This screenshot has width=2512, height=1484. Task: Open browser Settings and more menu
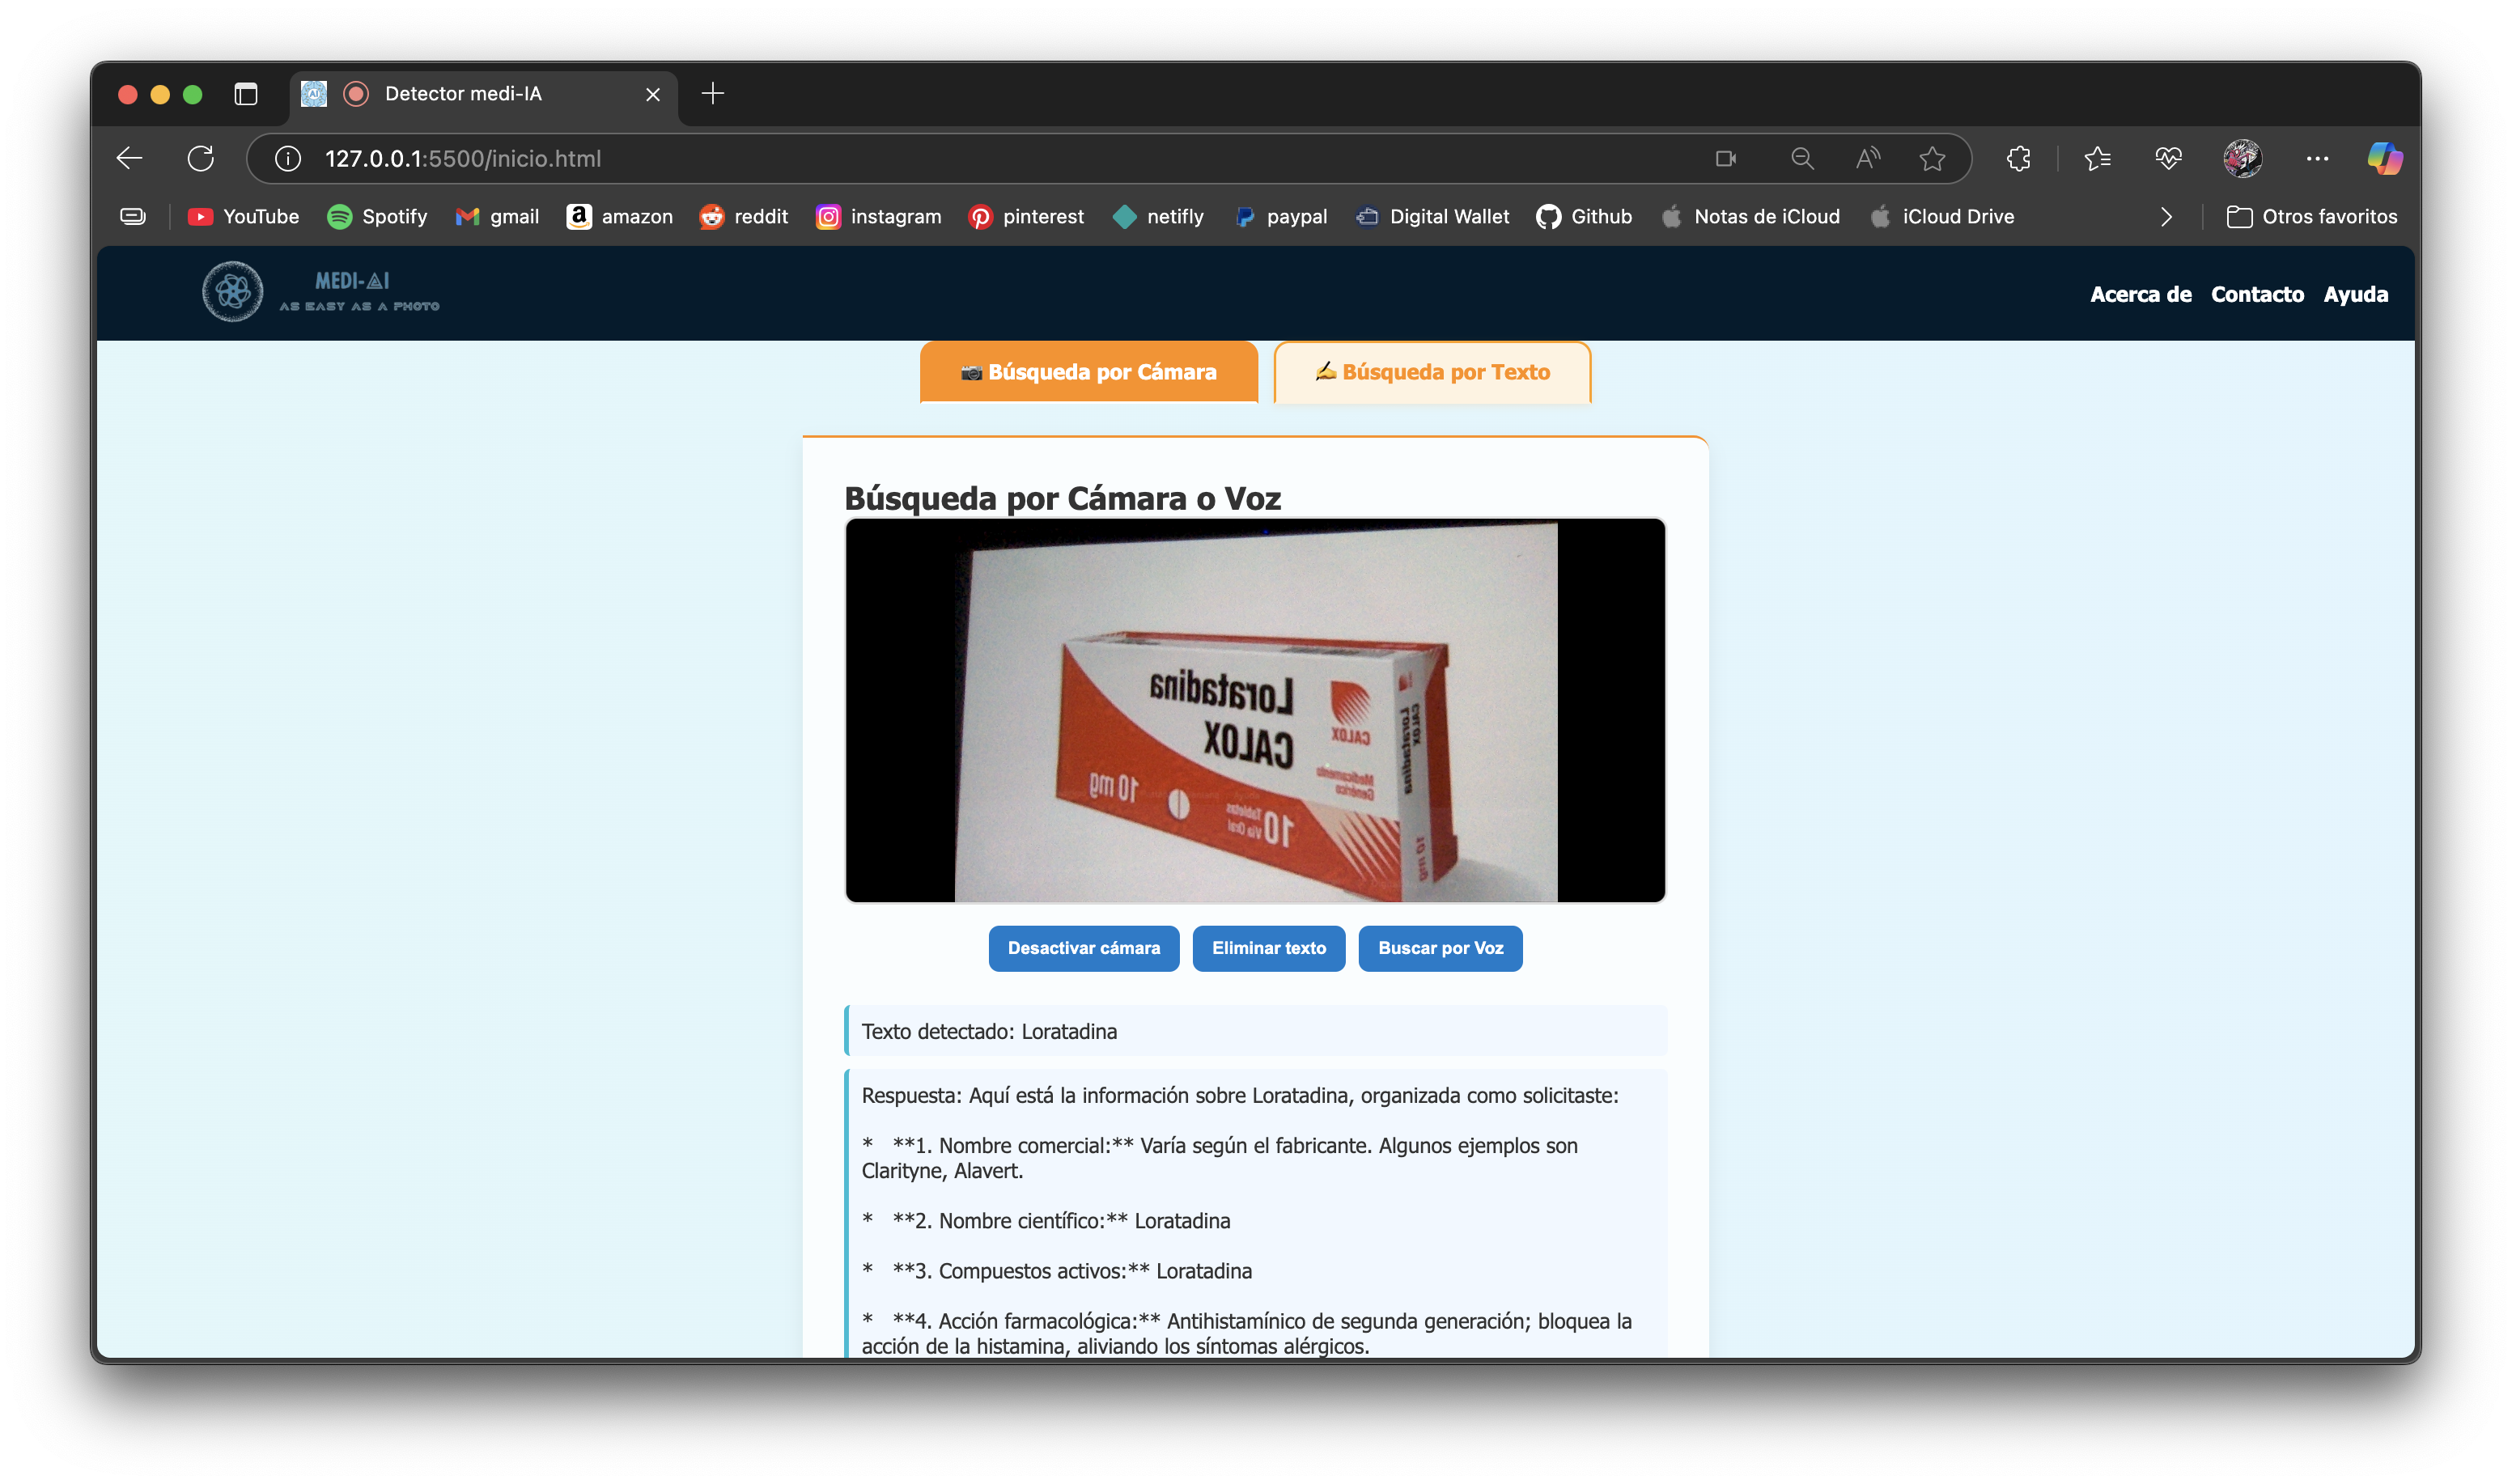[x=2317, y=158]
